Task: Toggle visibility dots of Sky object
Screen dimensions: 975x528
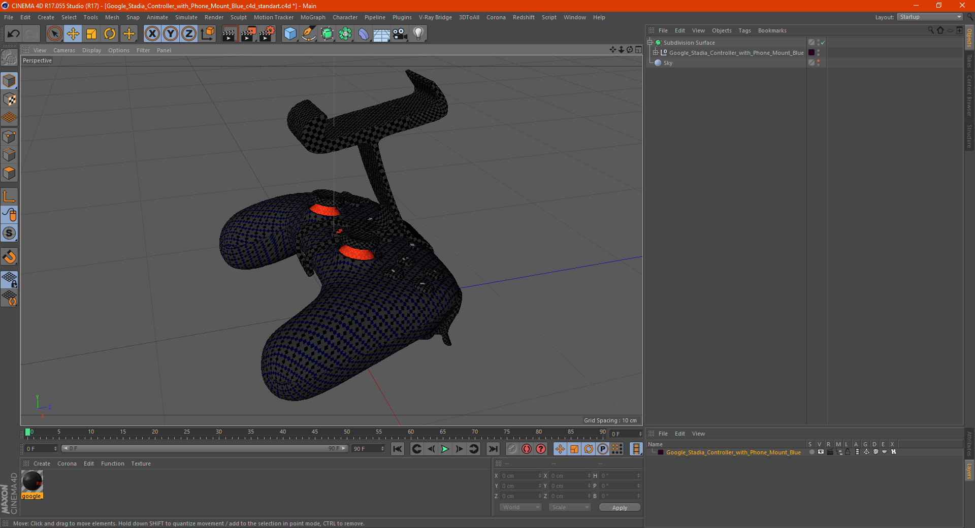Action: point(818,63)
